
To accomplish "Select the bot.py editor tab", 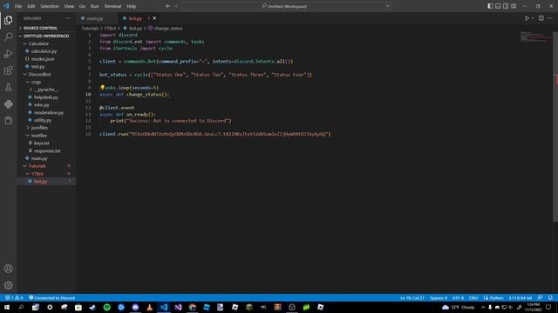I will [x=135, y=18].
